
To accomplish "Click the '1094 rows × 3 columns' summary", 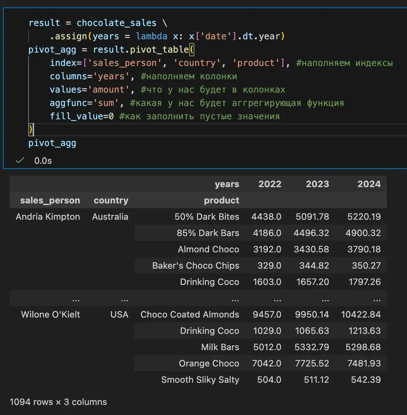I will point(58,402).
